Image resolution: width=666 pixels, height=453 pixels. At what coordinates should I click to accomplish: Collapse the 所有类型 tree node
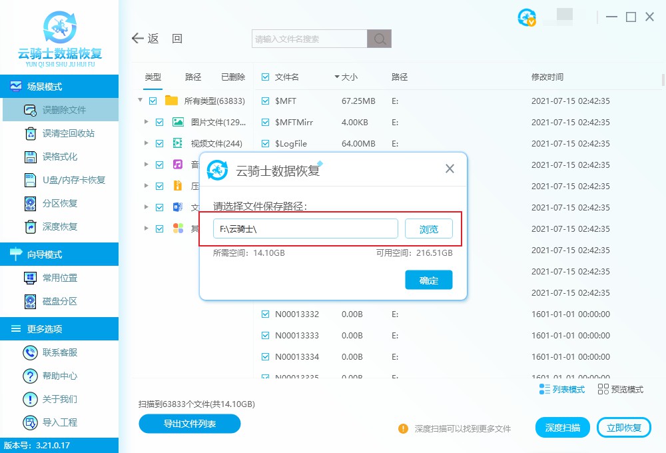click(x=140, y=101)
